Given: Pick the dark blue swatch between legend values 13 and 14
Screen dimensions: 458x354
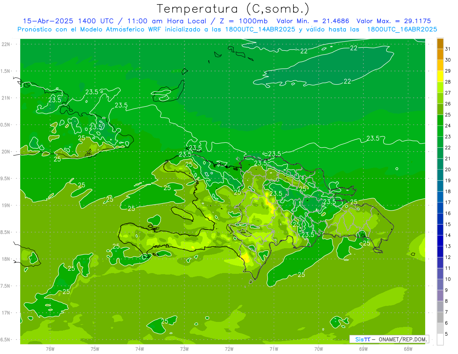Looking at the screenshot, I should click(440, 241).
